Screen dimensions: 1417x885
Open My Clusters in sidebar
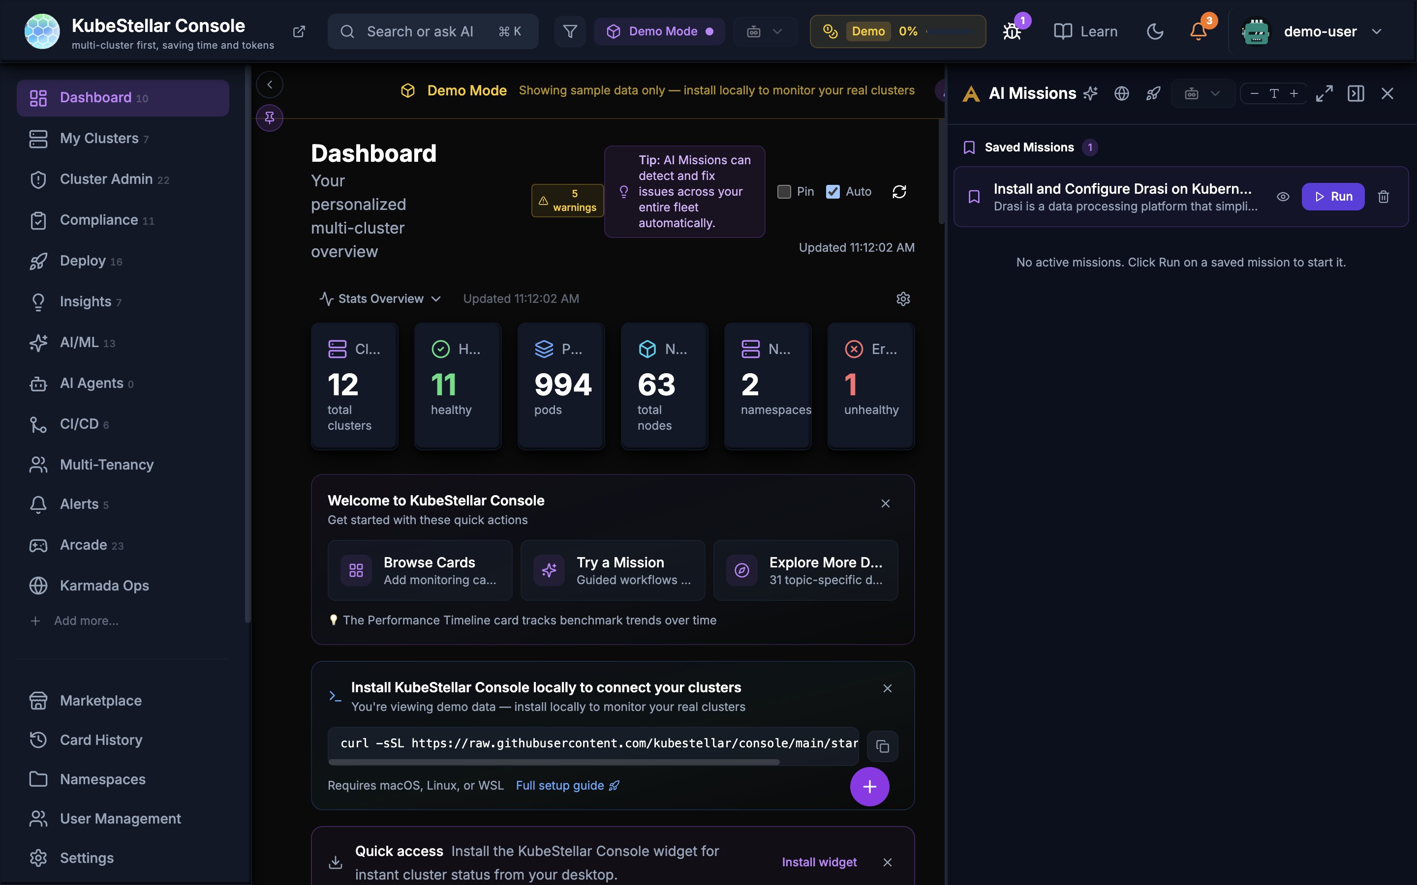tap(99, 139)
